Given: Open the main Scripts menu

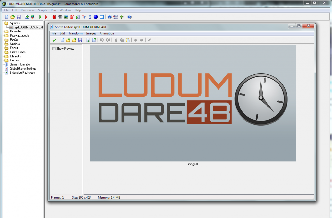Looking at the screenshot, I should (42, 10).
